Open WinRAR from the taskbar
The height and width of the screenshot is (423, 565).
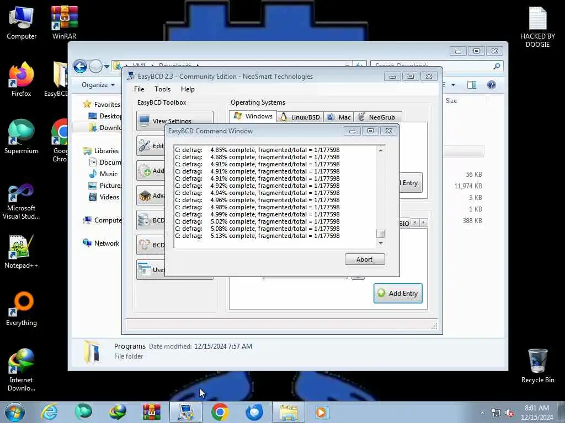click(152, 412)
